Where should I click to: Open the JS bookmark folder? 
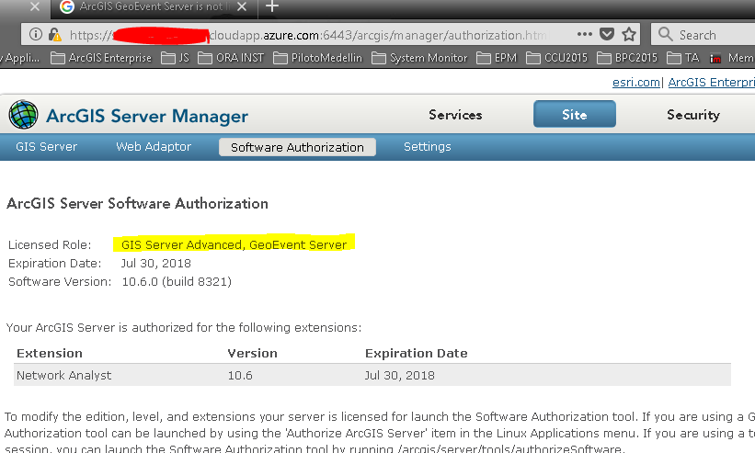click(175, 58)
